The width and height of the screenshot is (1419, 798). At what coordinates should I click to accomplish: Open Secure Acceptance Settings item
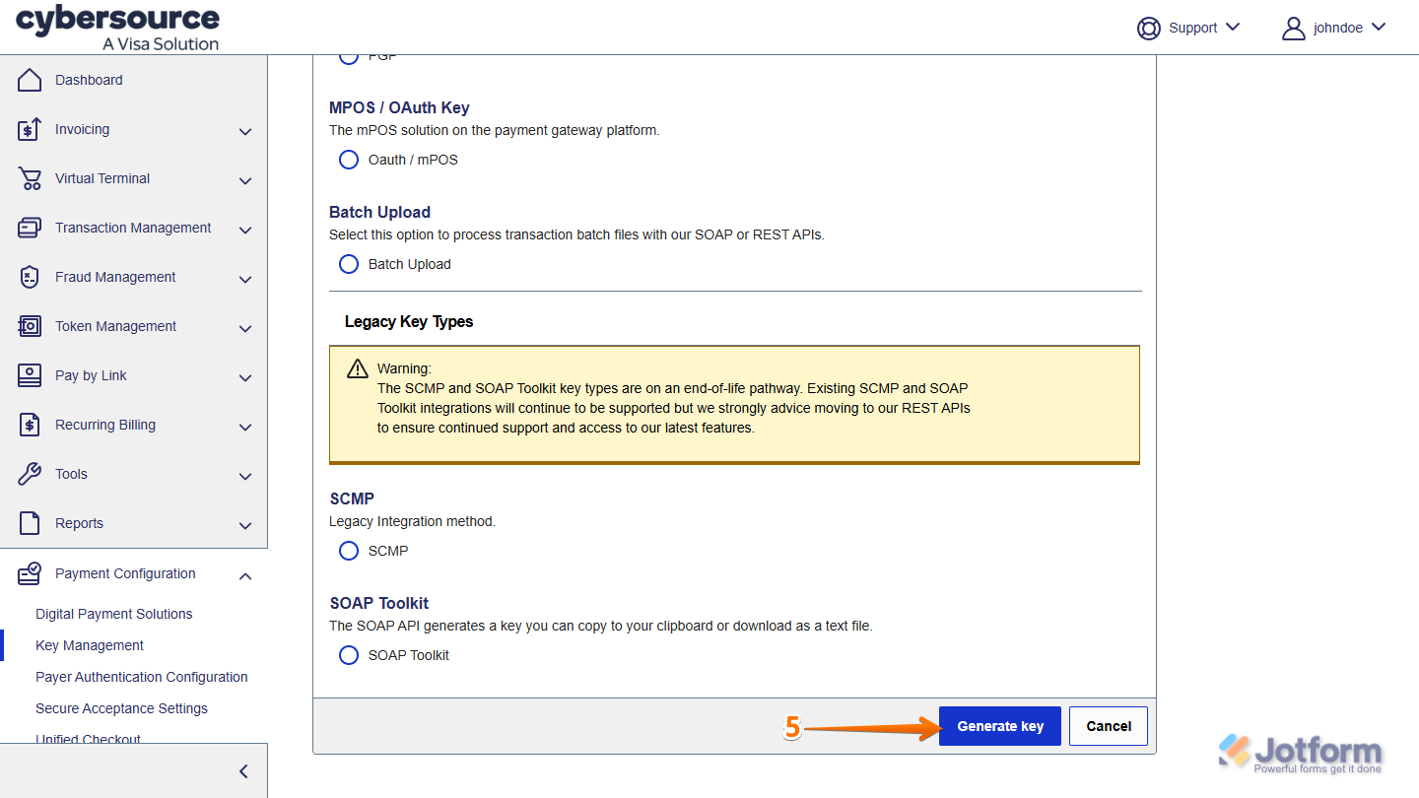point(122,708)
